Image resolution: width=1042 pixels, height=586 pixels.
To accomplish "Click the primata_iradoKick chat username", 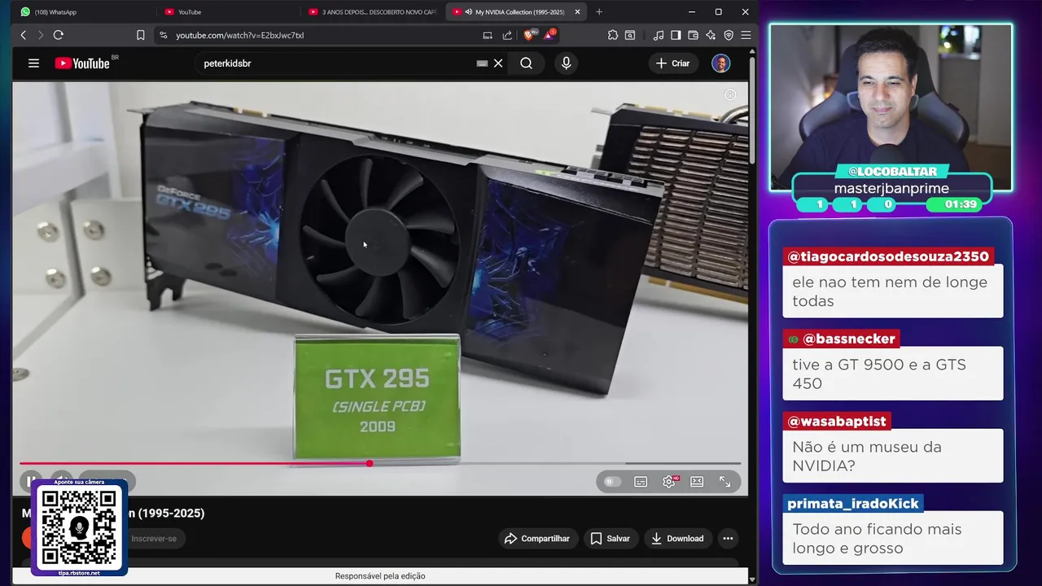I will (x=853, y=504).
